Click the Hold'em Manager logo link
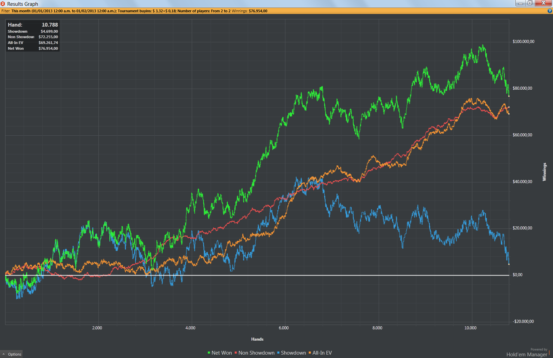This screenshot has height=358, width=553. (x=527, y=354)
